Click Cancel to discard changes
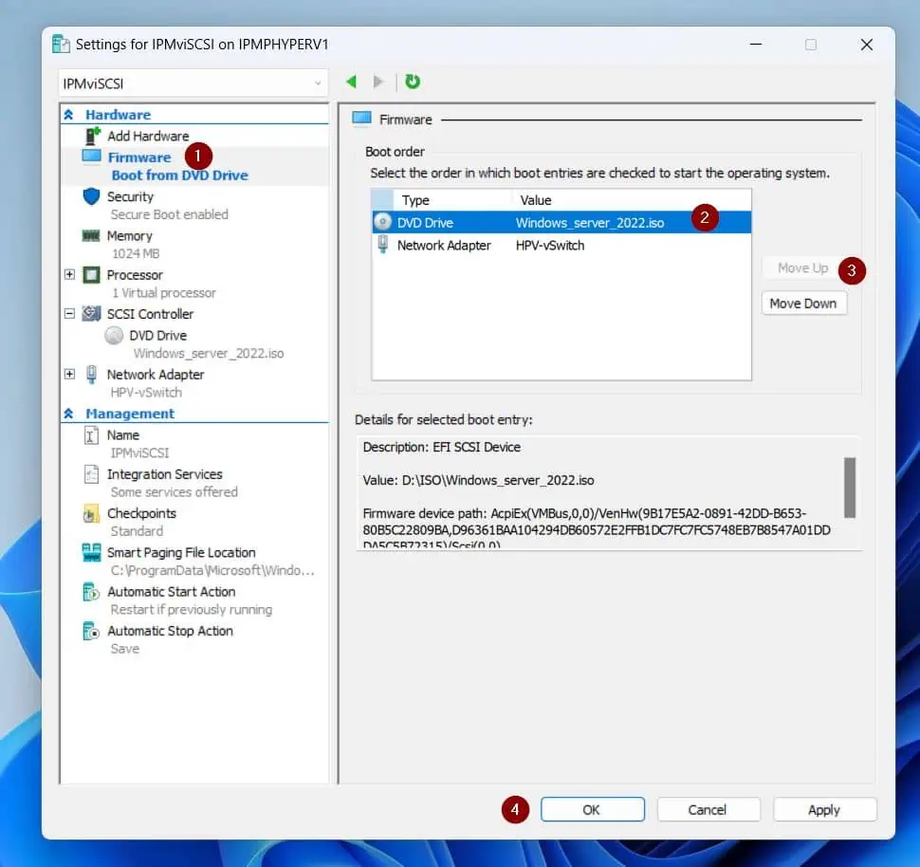920x867 pixels. pos(708,809)
